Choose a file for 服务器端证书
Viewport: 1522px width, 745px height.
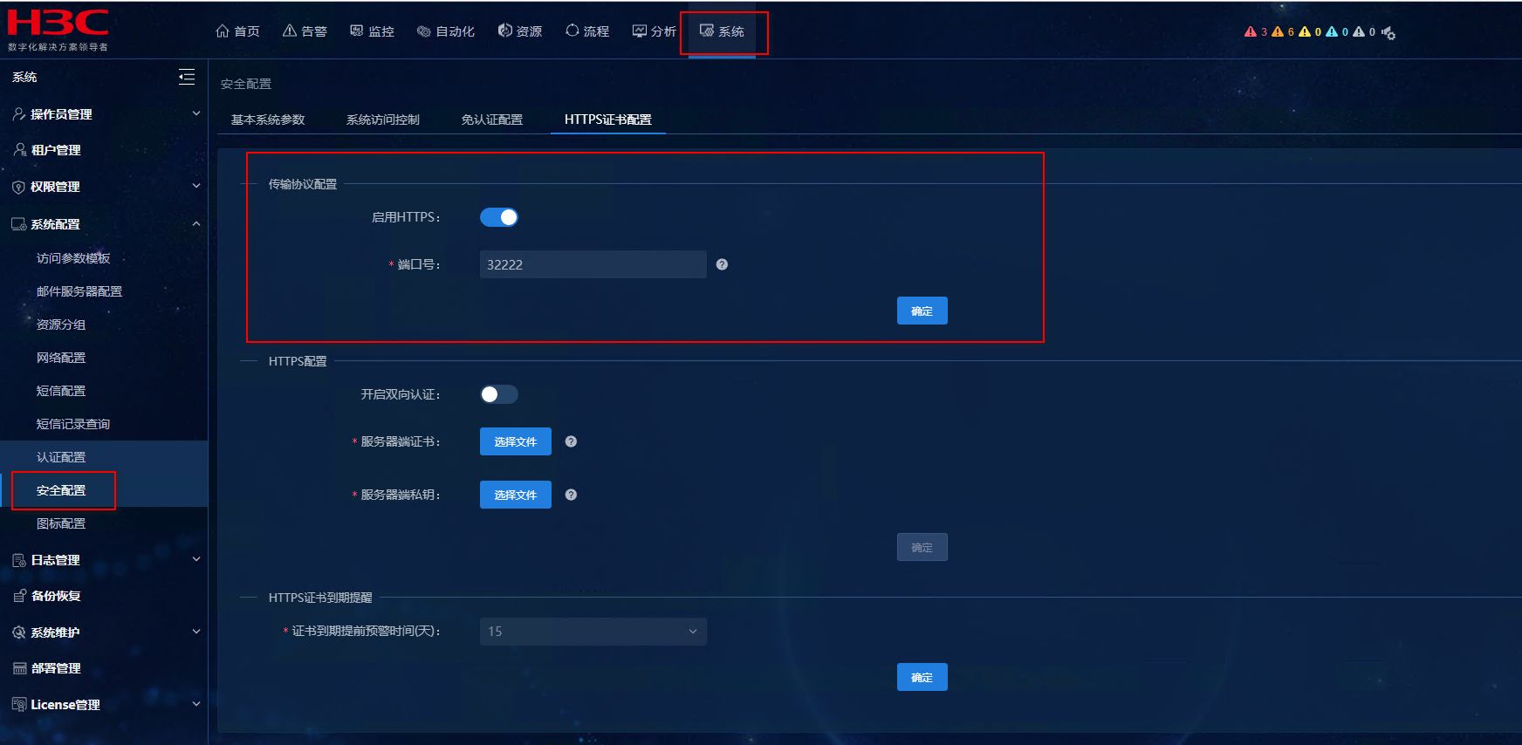point(516,441)
